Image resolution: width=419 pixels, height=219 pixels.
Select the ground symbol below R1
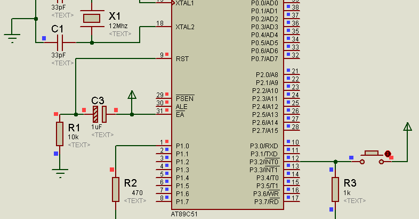[x=60, y=173]
